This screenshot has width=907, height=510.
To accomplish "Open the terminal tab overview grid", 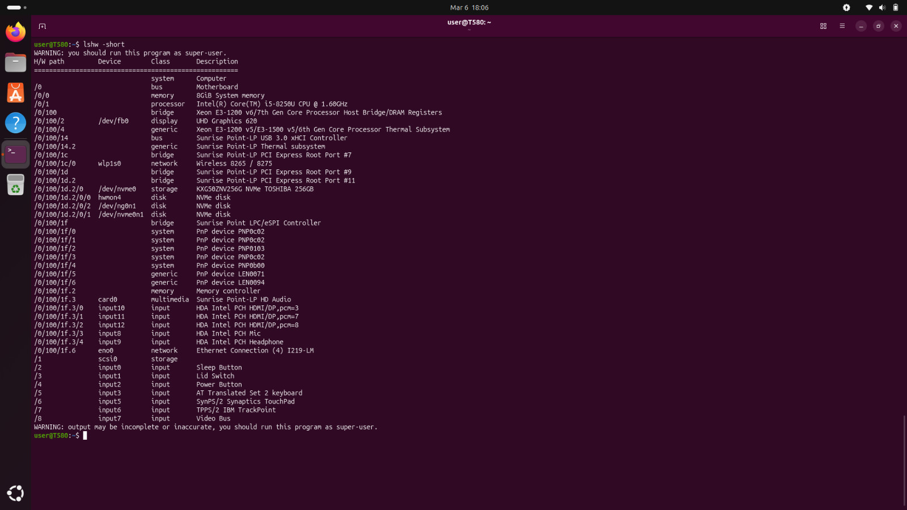I will tap(823, 26).
